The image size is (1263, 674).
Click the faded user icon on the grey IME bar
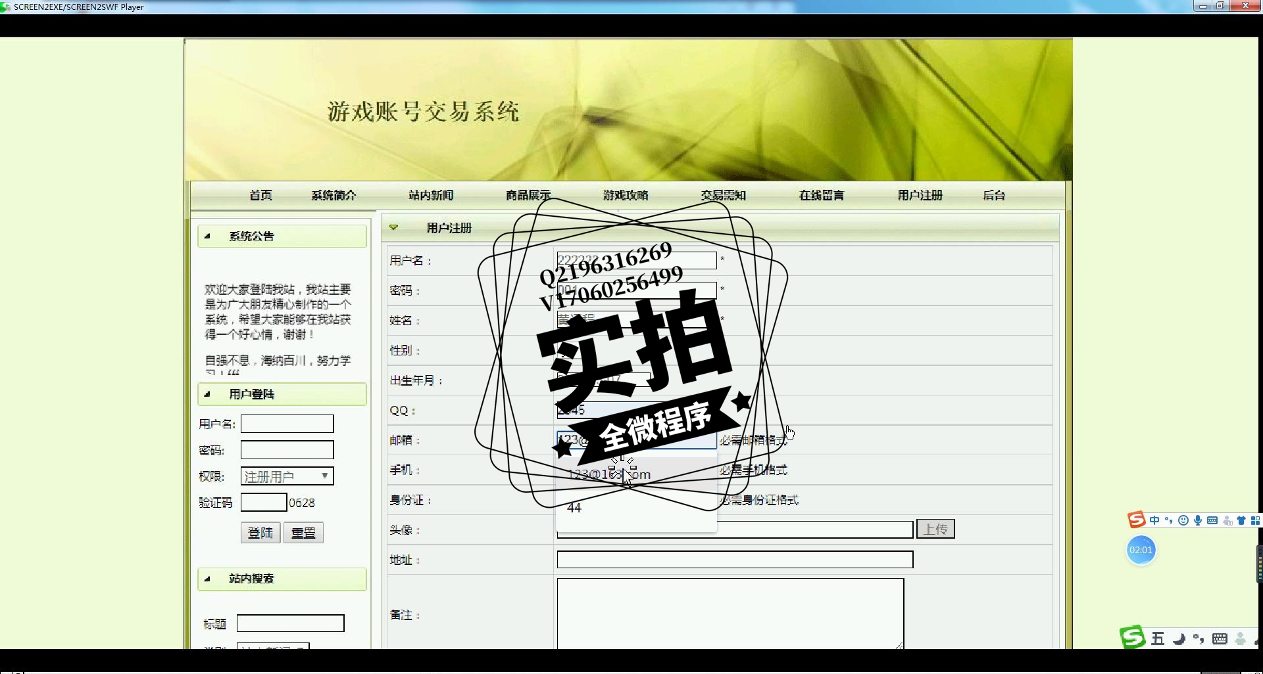pos(1241,639)
